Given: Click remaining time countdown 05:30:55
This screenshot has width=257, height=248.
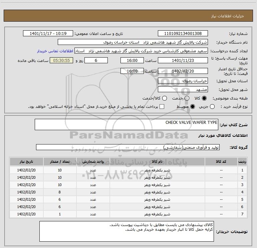Looking at the screenshot, I should pos(61,60).
